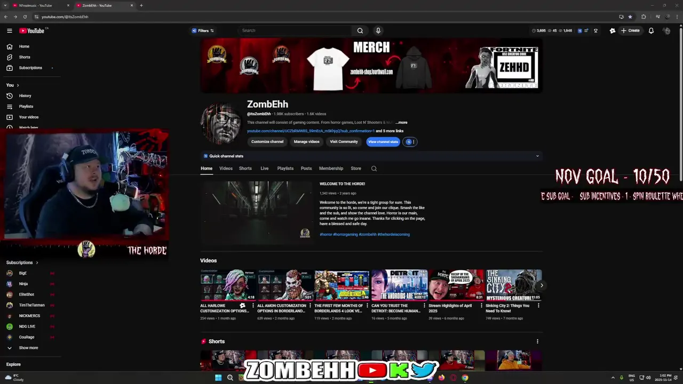Switch to the Playlists channel tab

click(285, 169)
